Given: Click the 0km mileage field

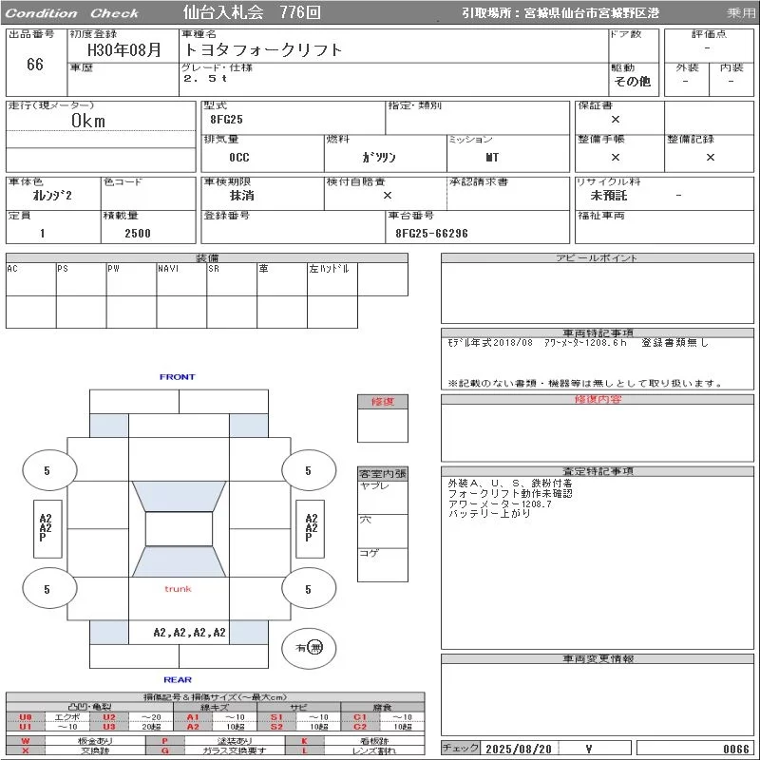Looking at the screenshot, I should [88, 122].
